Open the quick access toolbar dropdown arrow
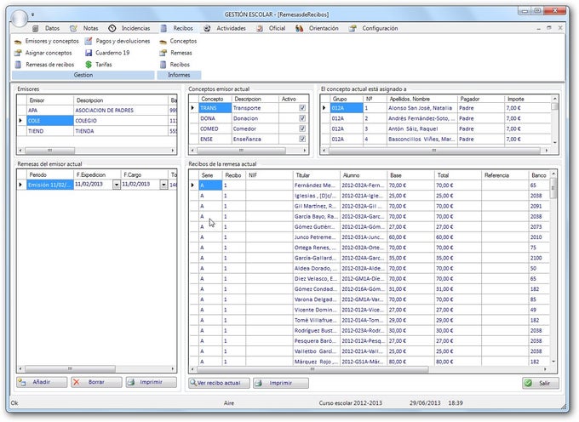The height and width of the screenshot is (422, 579). (32, 14)
